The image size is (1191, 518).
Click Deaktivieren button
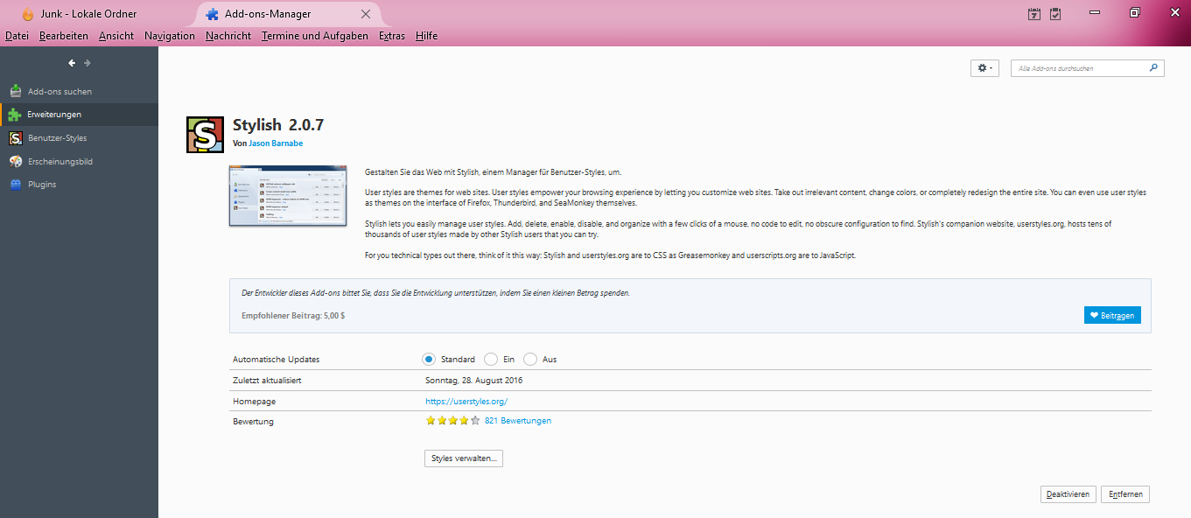1068,494
